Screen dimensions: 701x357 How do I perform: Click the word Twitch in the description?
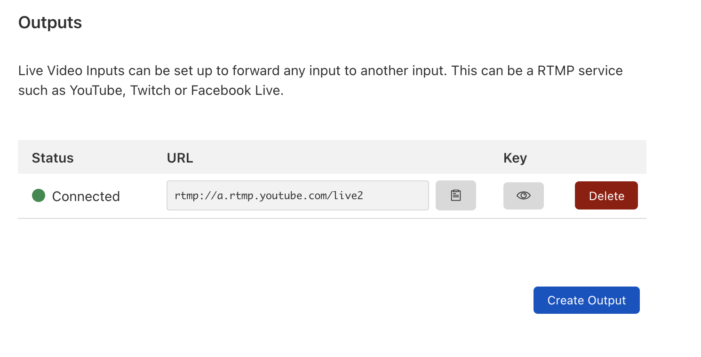coord(150,90)
